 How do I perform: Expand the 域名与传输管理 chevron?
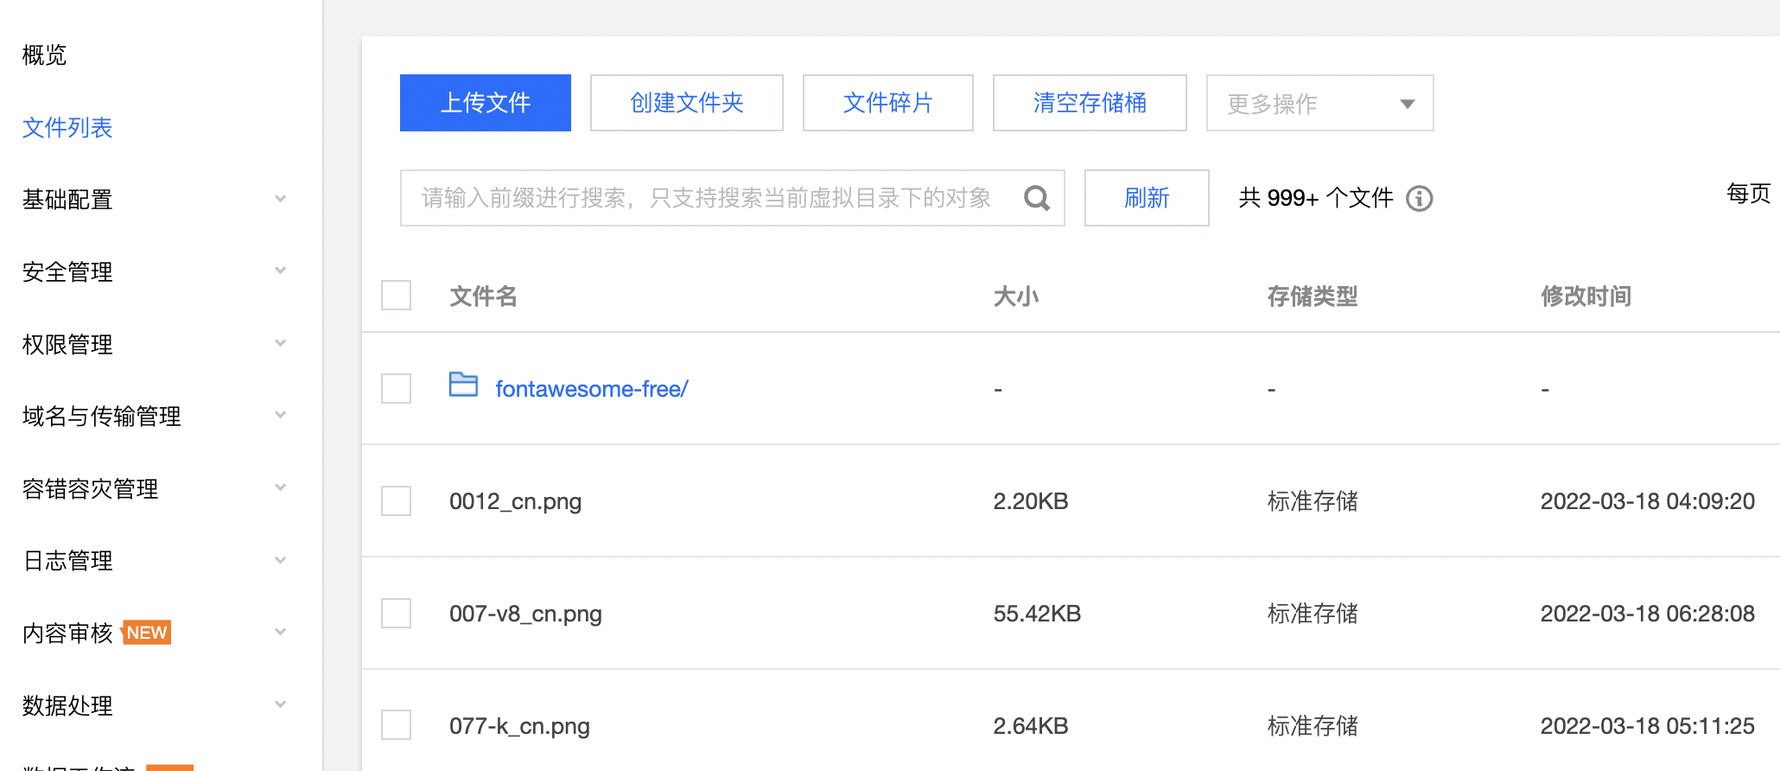pyautogui.click(x=280, y=416)
